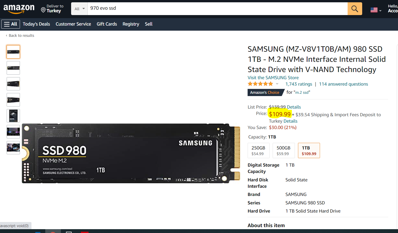Select the 500GB capacity option
This screenshot has width=398, height=233.
(284, 150)
